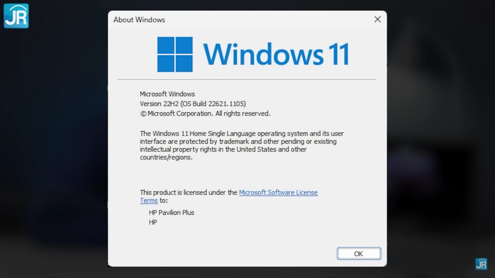Image resolution: width=495 pixels, height=278 pixels.
Task: Click the About Windows title text
Action: (139, 20)
